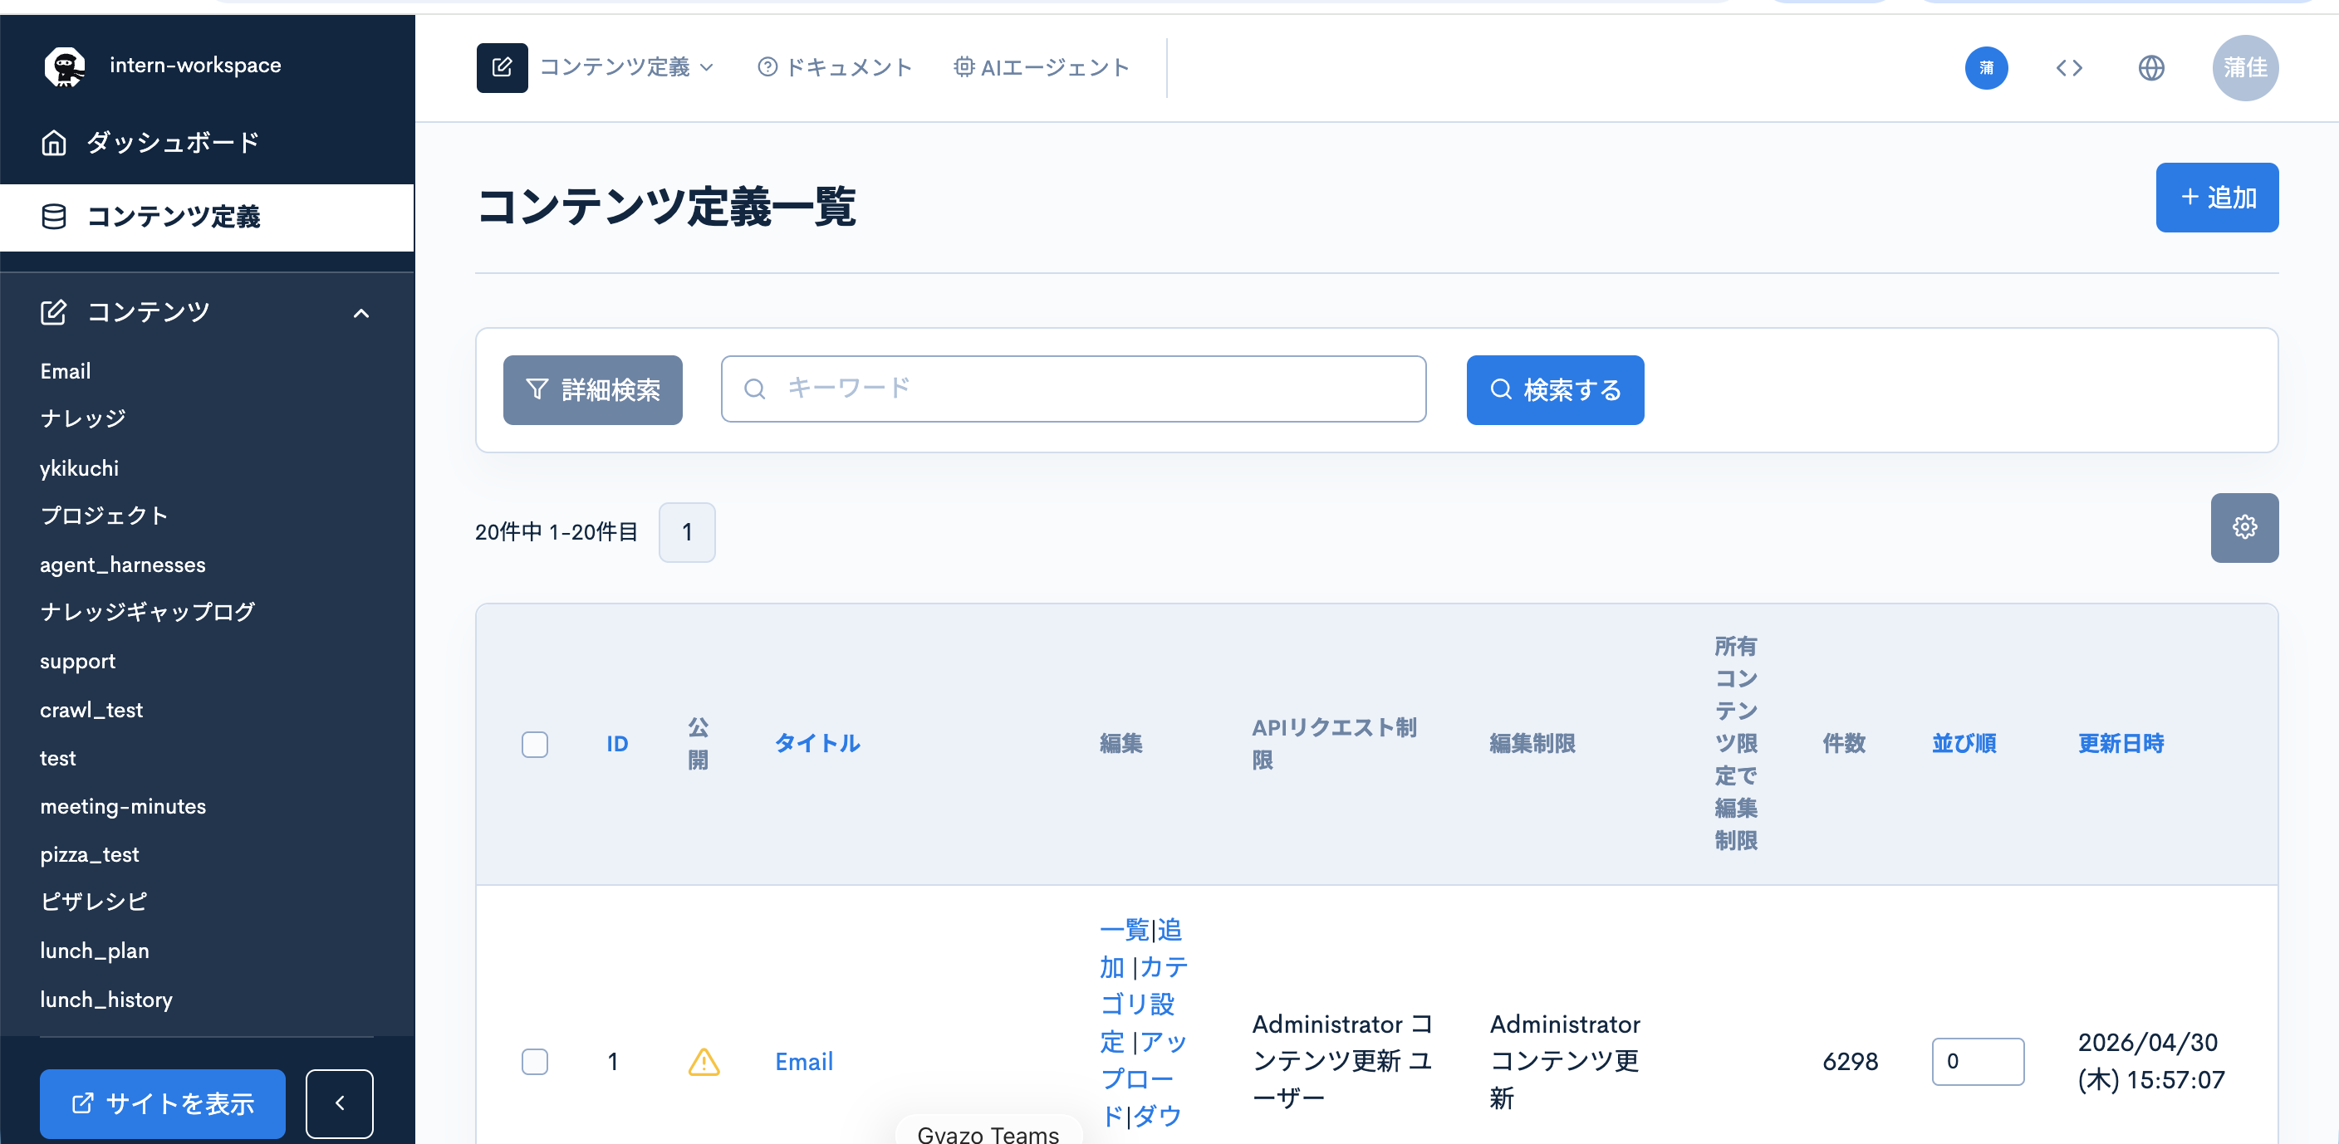2339x1144 pixels.
Task: Click the 並び順 input for Email row
Action: tap(1978, 1060)
